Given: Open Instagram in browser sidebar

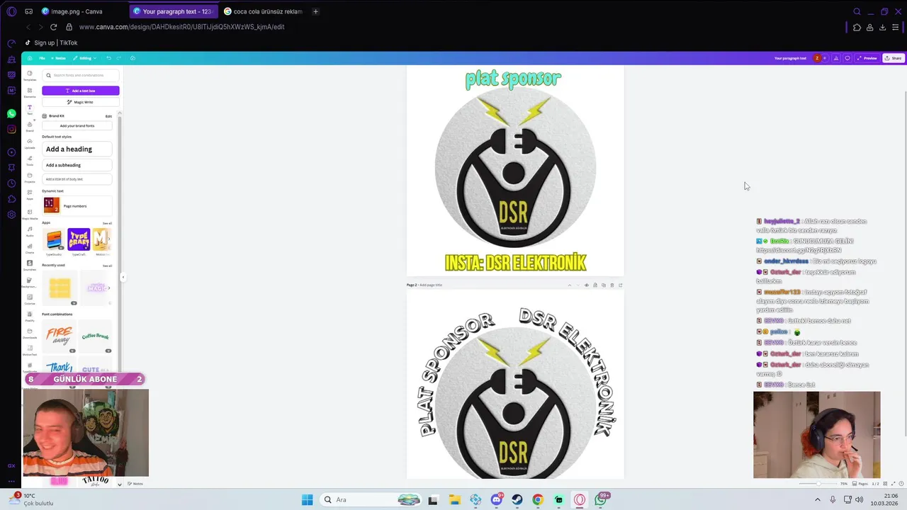Looking at the screenshot, I should point(11,129).
